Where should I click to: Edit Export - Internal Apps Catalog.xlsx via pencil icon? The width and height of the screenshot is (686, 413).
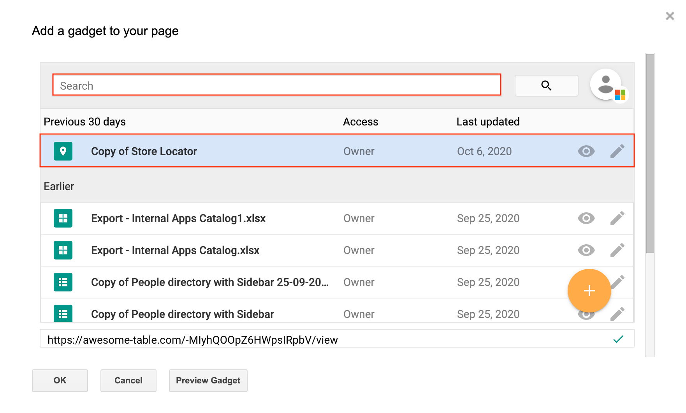click(617, 250)
